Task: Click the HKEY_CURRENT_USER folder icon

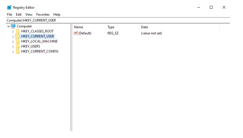Action: pos(18,36)
